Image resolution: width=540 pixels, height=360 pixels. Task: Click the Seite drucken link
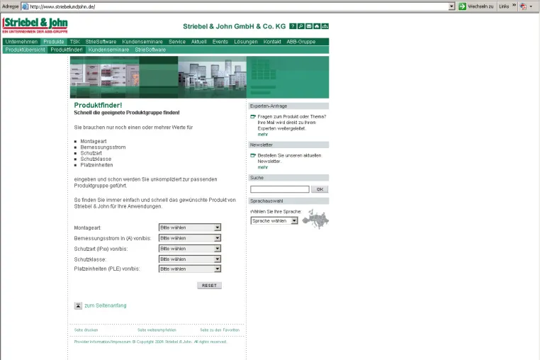point(86,330)
